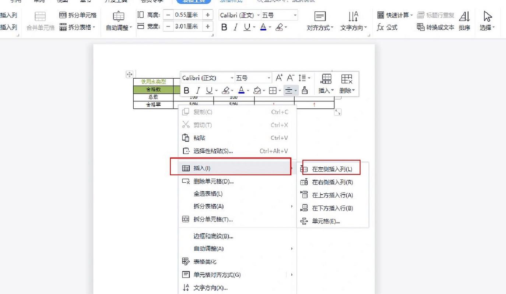
Task: Click Table Beautify (表格美化) in context menu
Action: click(237, 262)
